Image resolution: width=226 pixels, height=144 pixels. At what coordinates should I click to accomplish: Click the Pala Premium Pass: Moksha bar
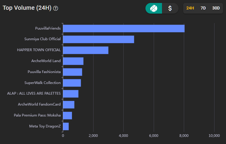pos(68,116)
